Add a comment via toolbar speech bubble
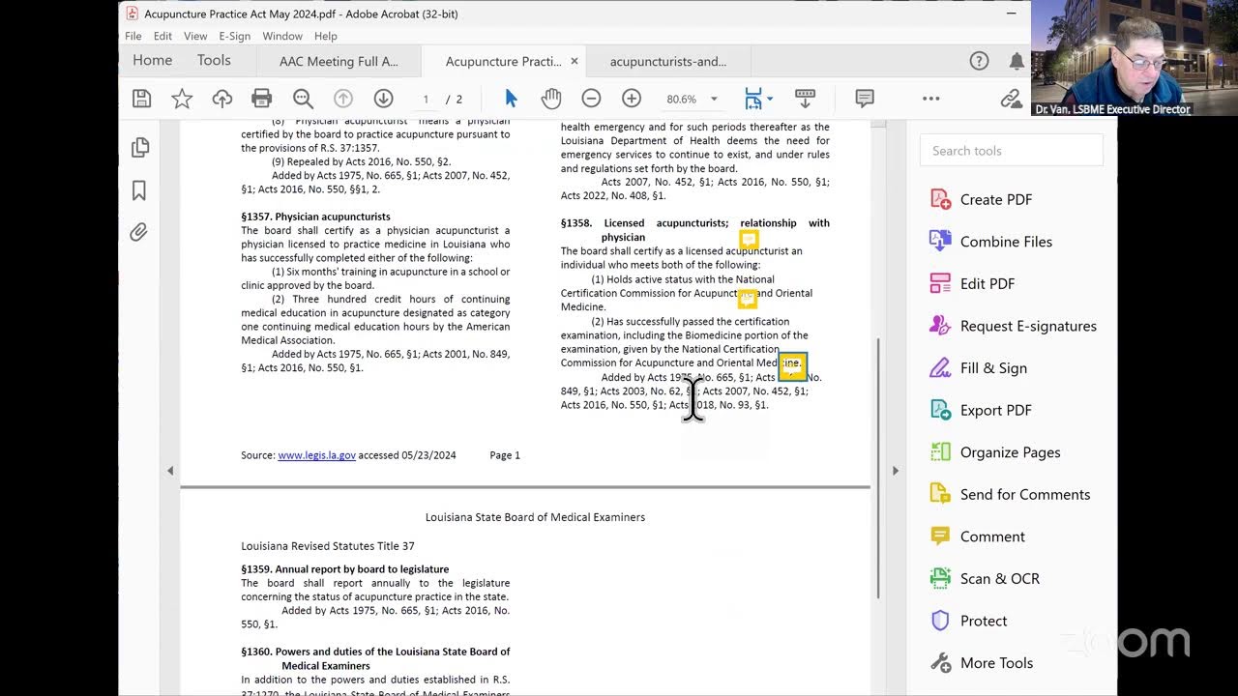1238x696 pixels. click(865, 99)
